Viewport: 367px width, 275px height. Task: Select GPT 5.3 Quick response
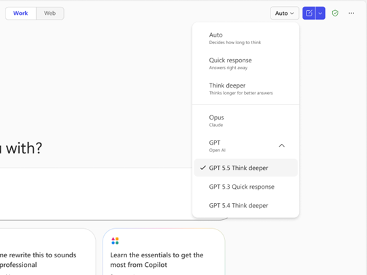(x=245, y=187)
